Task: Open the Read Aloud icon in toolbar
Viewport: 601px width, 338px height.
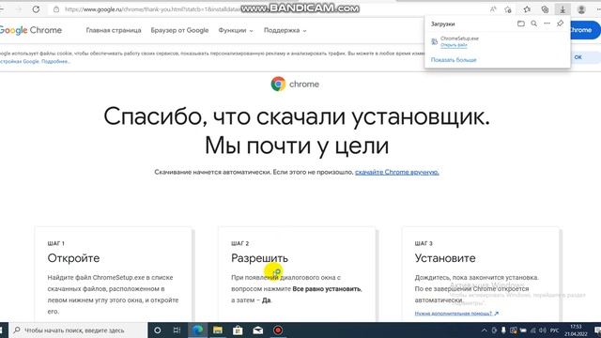Action: 493,9
